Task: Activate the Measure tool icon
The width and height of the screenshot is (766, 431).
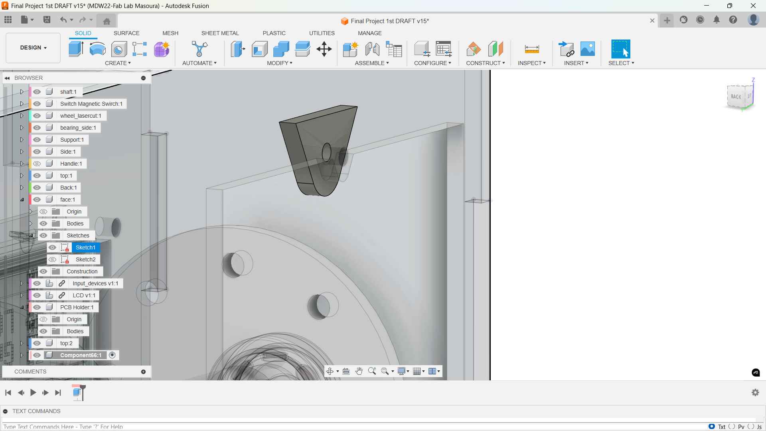Action: [x=532, y=49]
